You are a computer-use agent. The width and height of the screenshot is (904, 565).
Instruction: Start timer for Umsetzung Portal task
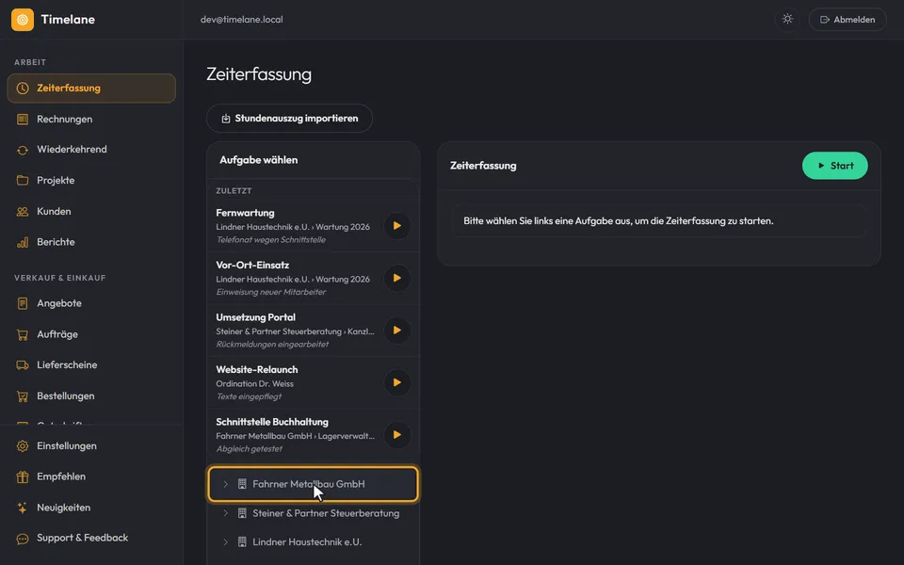[x=397, y=331]
